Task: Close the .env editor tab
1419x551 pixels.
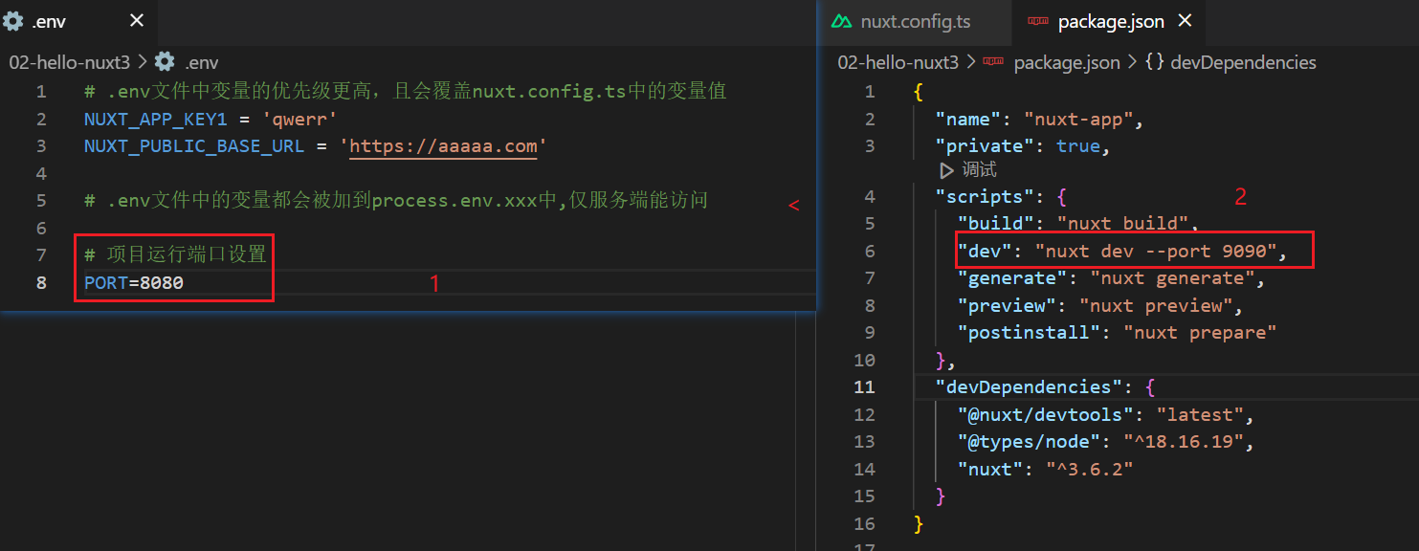Action: (x=137, y=20)
